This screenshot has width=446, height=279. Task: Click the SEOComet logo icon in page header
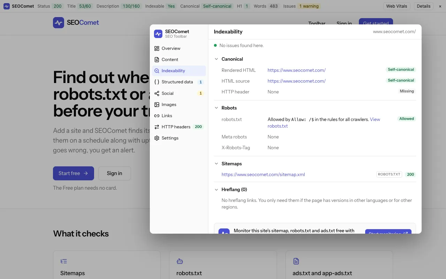[x=59, y=23]
